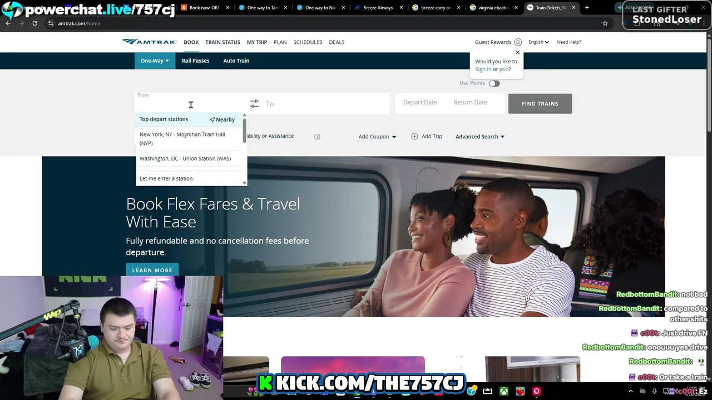
Task: Close the Train Tickets browser tab
Action: [573, 8]
